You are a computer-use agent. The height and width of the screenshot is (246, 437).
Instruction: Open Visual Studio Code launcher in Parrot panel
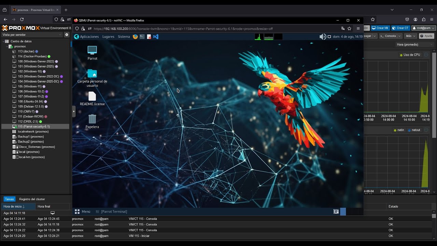[x=156, y=37]
